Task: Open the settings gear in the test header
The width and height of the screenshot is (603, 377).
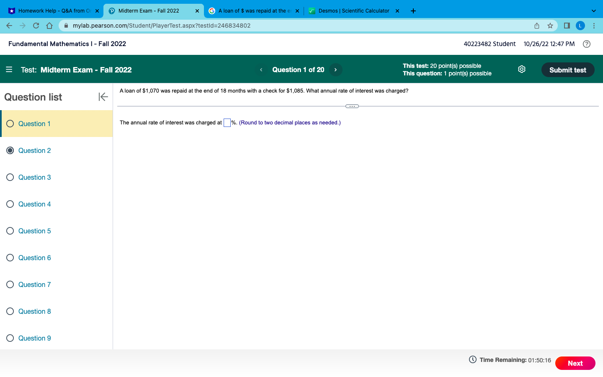Action: coord(521,69)
